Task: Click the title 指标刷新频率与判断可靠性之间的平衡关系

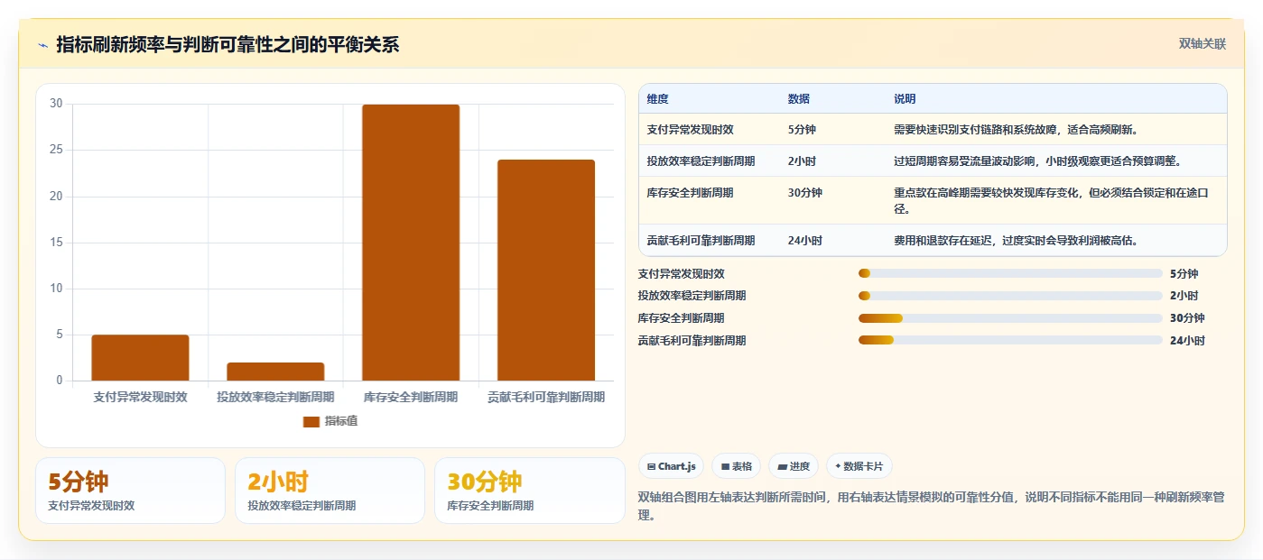Action: [x=228, y=44]
